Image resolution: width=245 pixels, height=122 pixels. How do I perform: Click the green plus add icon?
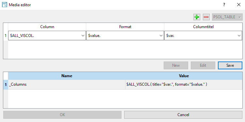click(x=197, y=17)
